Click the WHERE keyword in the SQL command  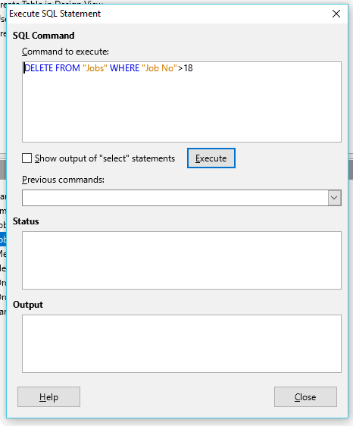tap(125, 68)
